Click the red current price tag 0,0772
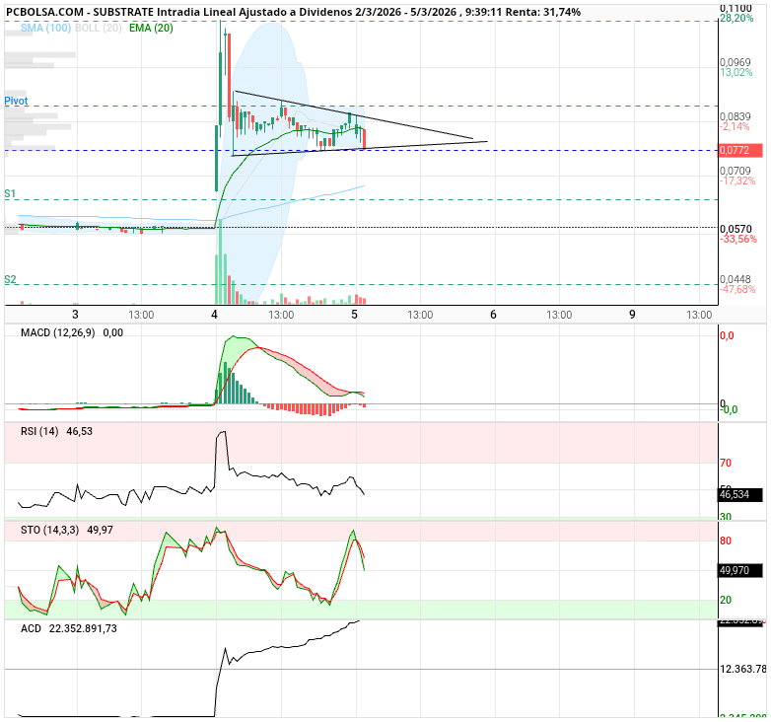771x722 pixels. [736, 151]
